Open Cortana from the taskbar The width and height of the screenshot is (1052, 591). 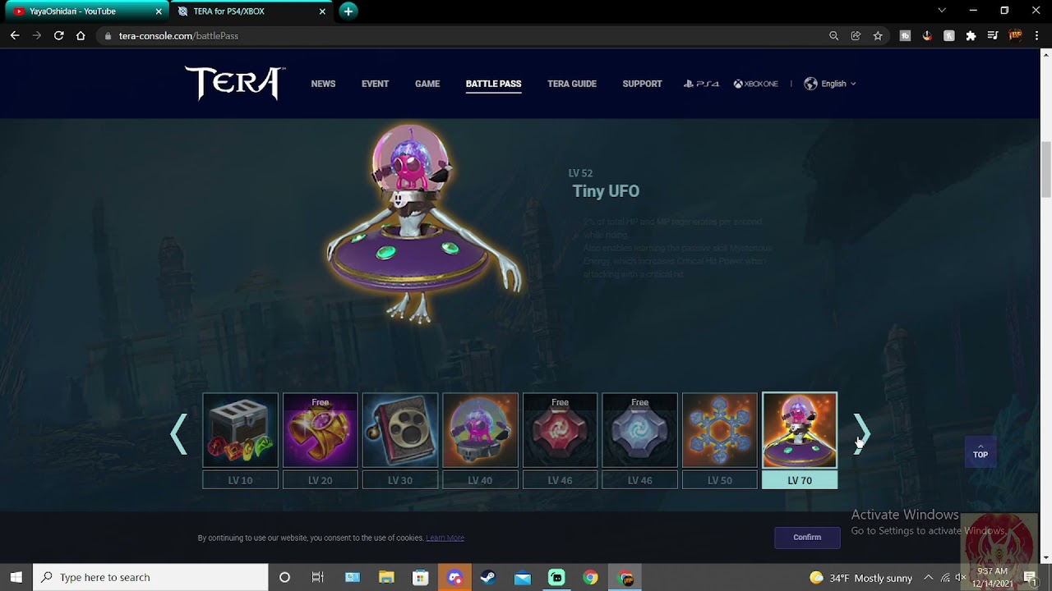tap(284, 577)
